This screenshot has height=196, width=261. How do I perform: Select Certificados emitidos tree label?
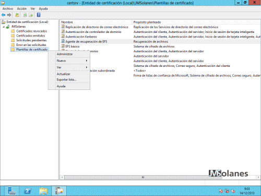[x=31, y=36]
